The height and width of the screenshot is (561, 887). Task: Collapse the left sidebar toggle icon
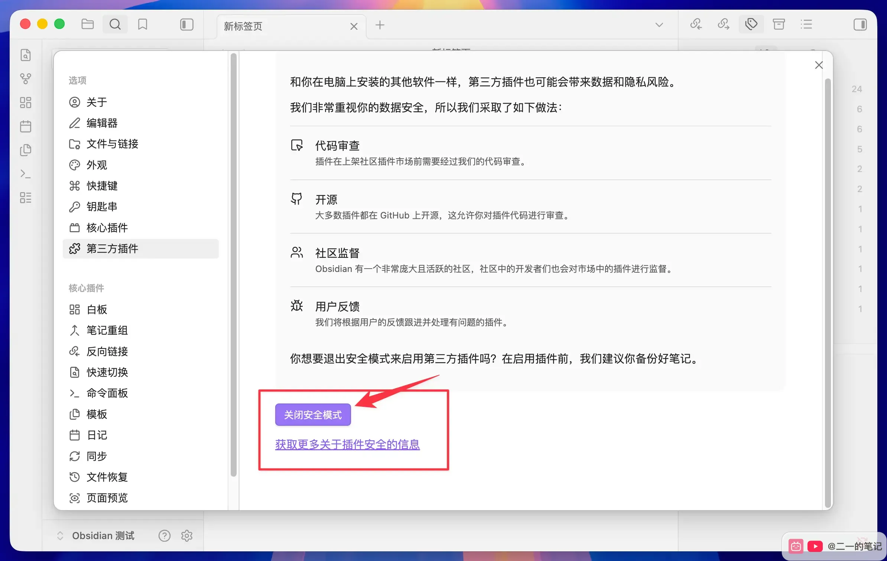(x=187, y=25)
